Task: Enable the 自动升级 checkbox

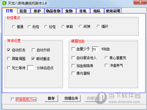Action: pyautogui.click(x=33, y=50)
